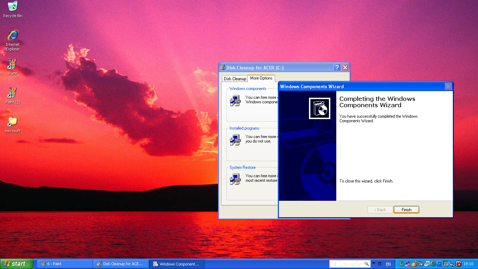Click the colorful swirl tray icon
This screenshot has width=478, height=269.
tap(433, 264)
